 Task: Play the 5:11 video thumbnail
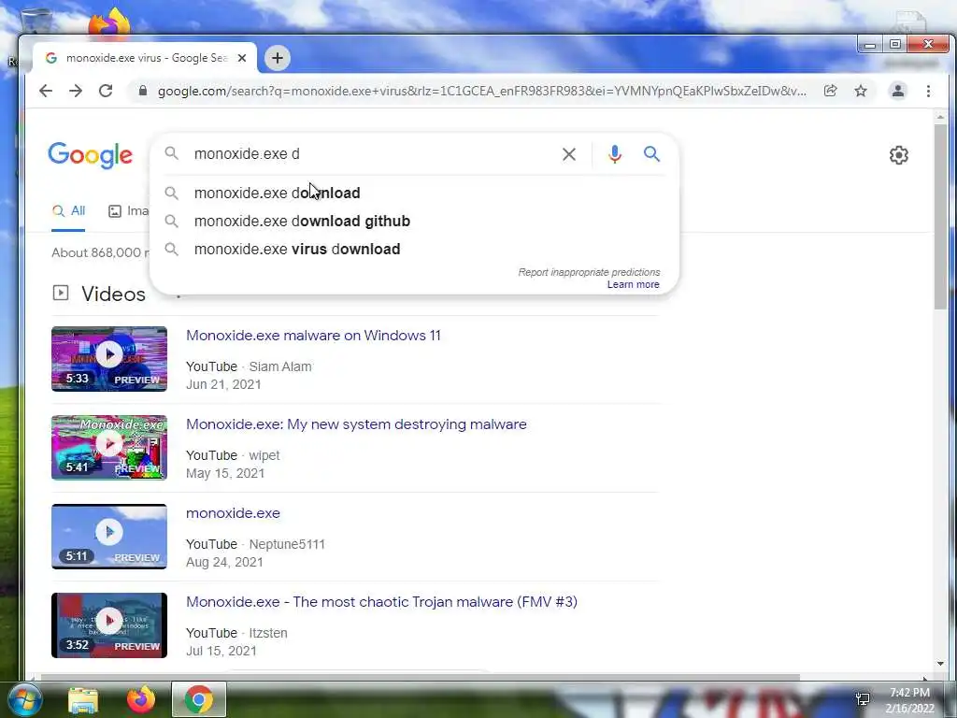pos(109,536)
